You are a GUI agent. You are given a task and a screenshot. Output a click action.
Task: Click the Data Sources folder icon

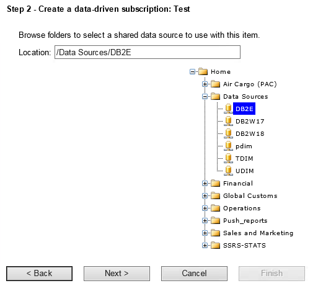pos(215,96)
